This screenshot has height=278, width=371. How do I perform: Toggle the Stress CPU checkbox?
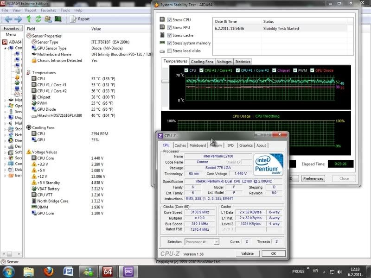(169, 20)
